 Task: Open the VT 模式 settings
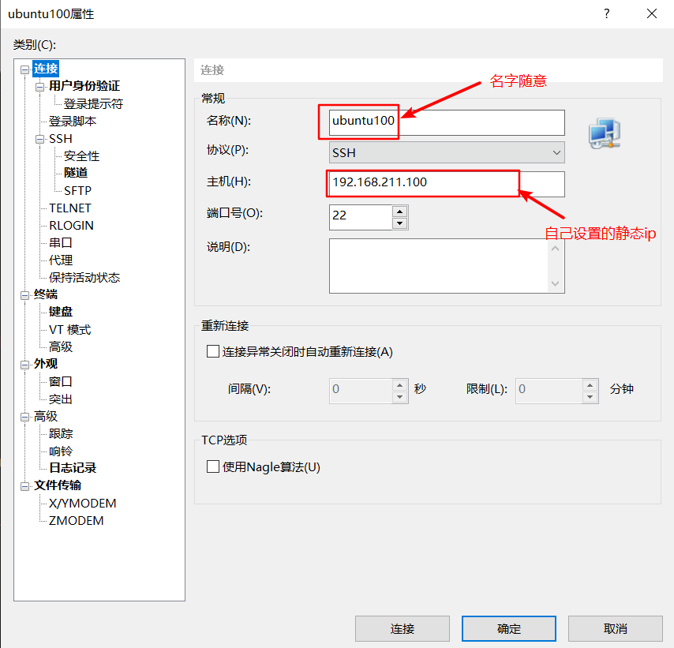(70, 330)
